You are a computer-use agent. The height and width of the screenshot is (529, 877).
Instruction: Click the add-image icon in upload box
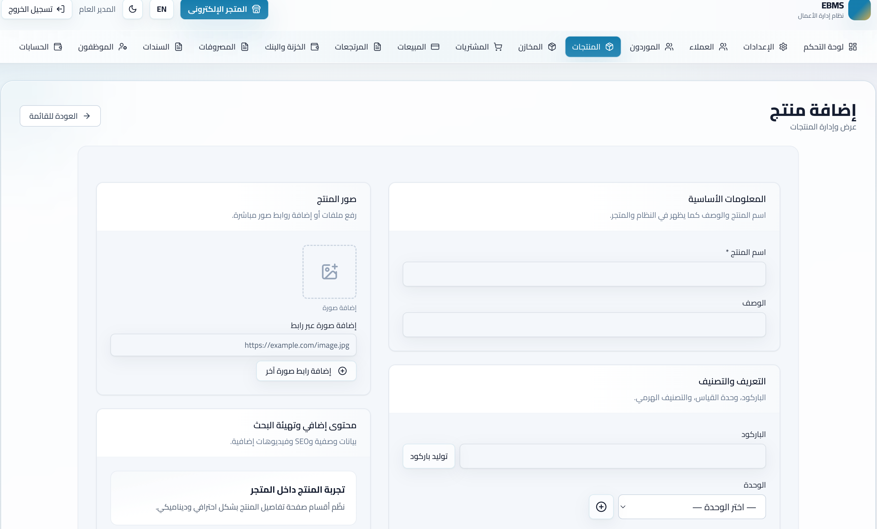pyautogui.click(x=329, y=272)
